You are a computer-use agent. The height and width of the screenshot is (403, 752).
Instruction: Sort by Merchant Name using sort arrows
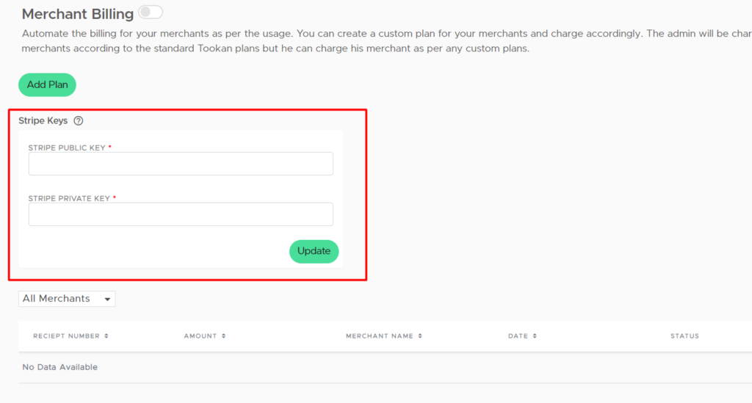coord(420,336)
